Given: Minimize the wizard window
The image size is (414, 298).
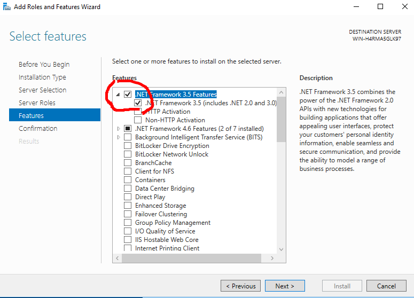Looking at the screenshot, I should (x=356, y=6).
